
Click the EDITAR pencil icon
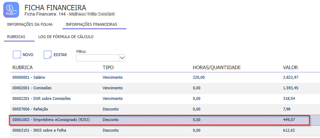point(48,55)
